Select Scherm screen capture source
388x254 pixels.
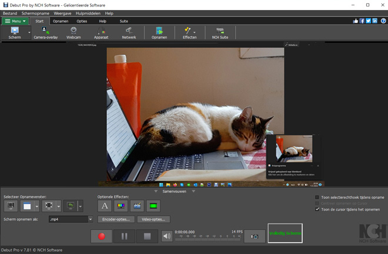[x=15, y=33]
